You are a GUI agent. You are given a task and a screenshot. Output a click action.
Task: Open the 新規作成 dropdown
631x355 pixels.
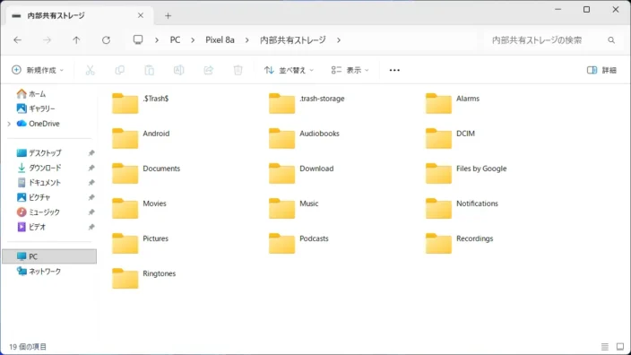tap(38, 70)
